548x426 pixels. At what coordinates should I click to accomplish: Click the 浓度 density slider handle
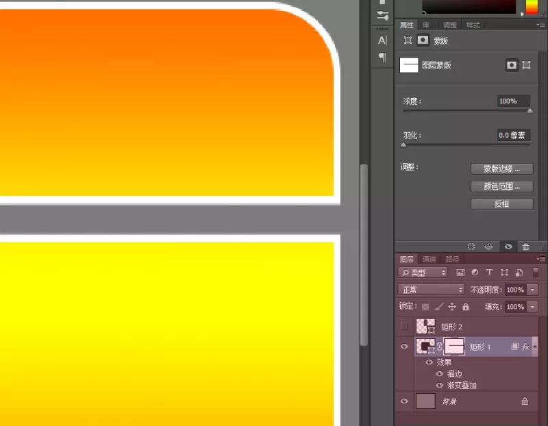[x=530, y=111]
